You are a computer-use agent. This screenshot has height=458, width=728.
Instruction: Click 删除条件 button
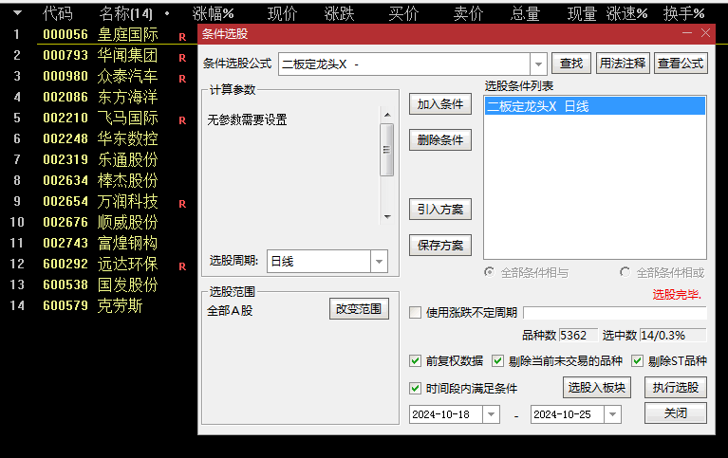[x=440, y=139]
